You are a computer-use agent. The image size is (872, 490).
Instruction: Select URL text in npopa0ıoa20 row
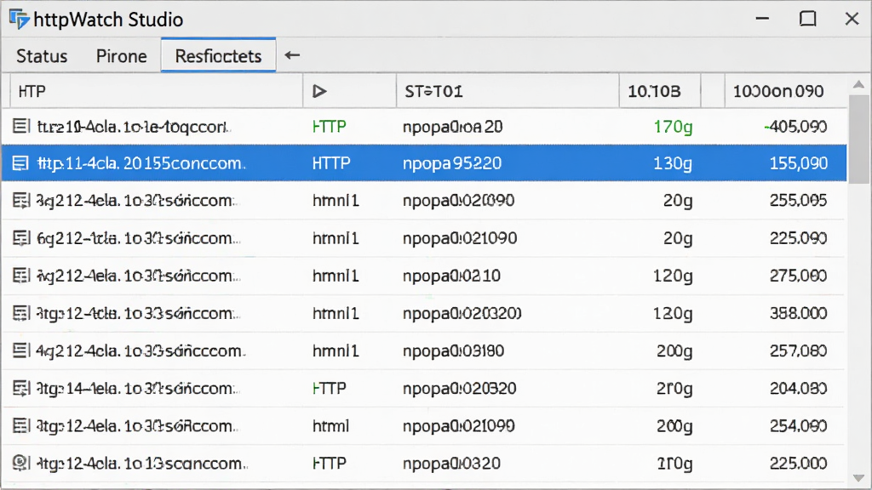(134, 127)
